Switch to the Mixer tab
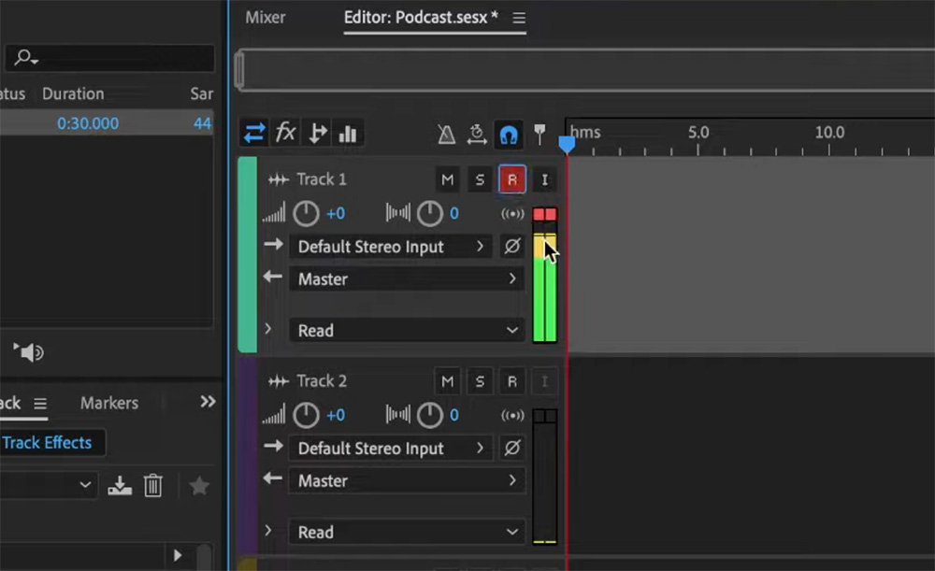Image resolution: width=935 pixels, height=571 pixels. pyautogui.click(x=266, y=17)
